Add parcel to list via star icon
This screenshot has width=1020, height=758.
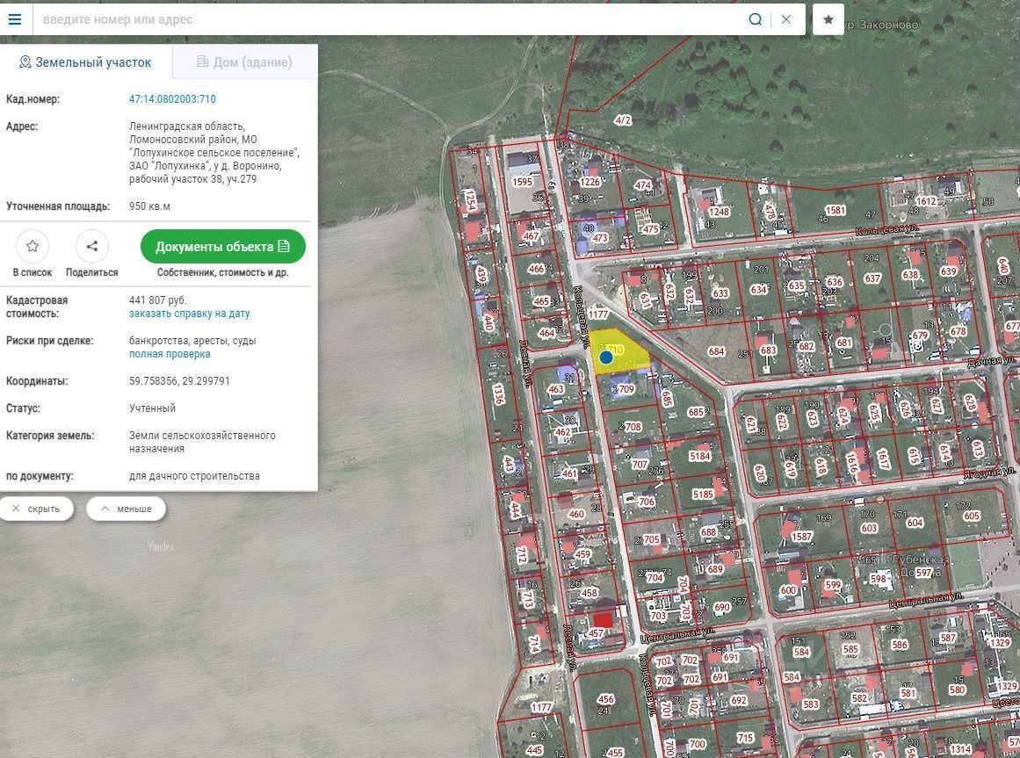pos(33,247)
